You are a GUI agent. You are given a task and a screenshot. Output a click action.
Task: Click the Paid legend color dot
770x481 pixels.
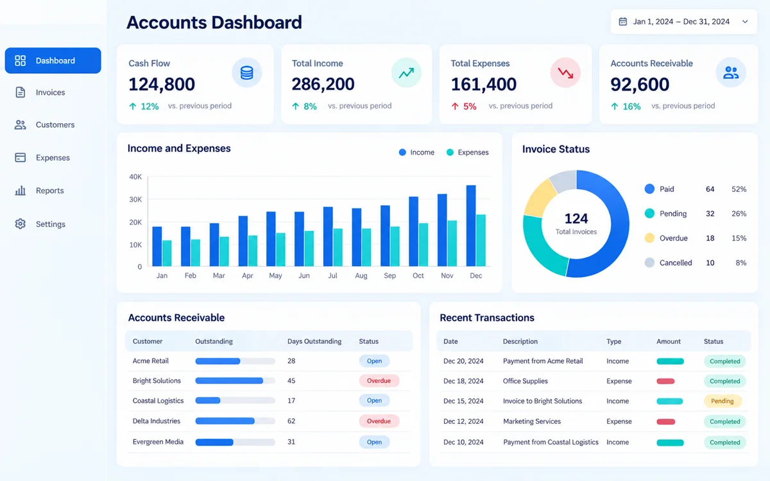coord(649,189)
